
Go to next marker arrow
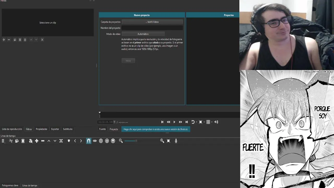[x=81, y=141]
